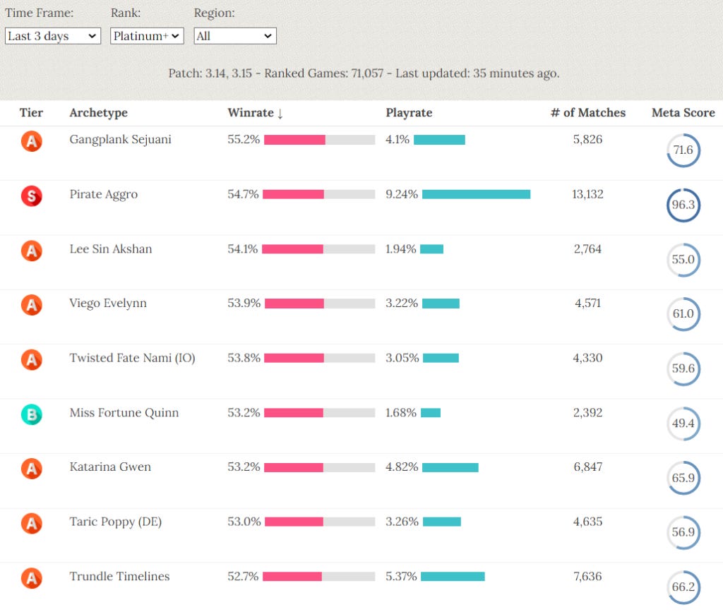Click the 71.6 Meta Score circle for Gangplank Sejuani

tap(683, 150)
